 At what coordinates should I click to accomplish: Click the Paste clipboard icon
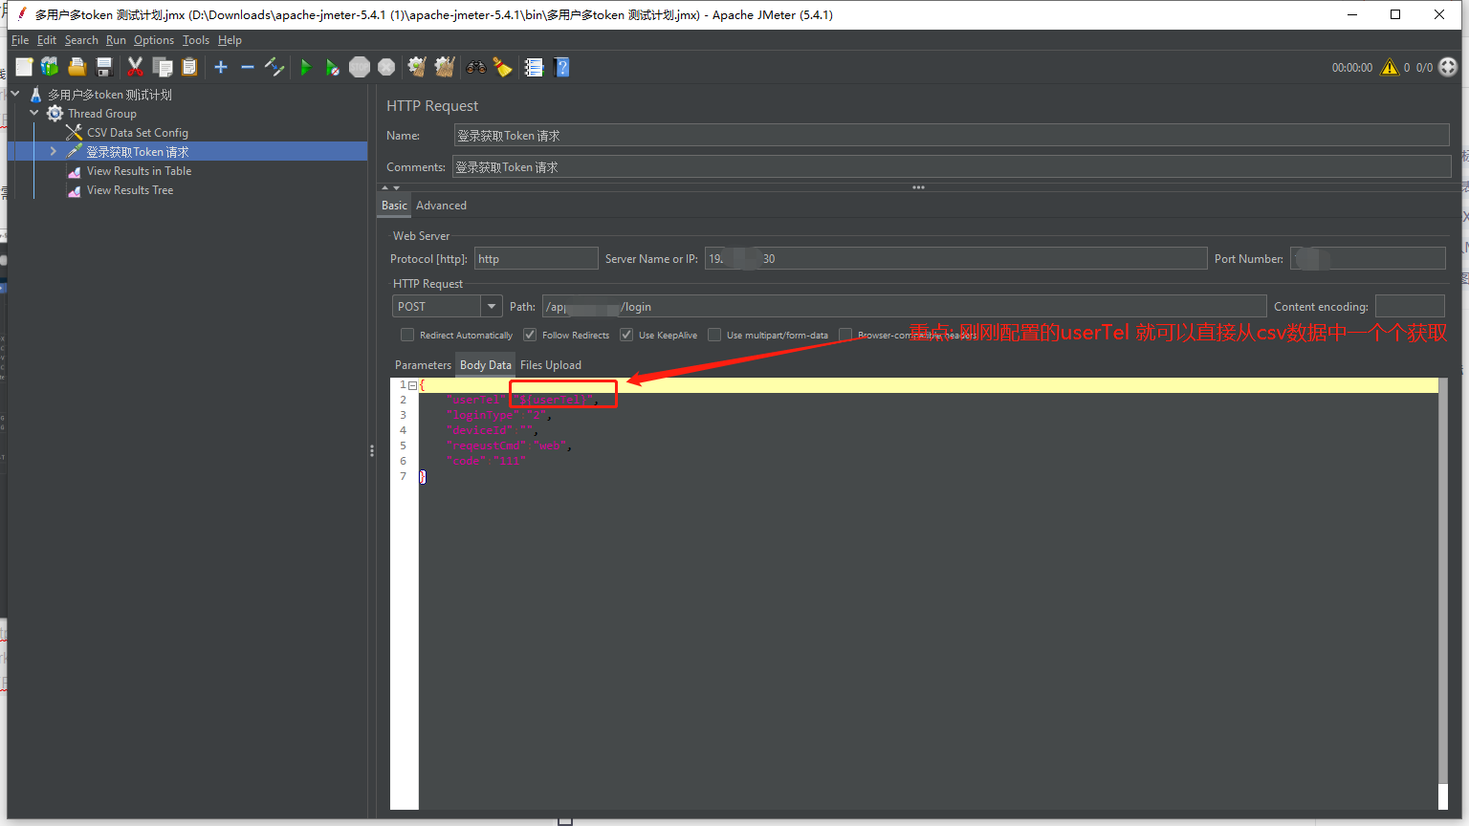(x=189, y=67)
